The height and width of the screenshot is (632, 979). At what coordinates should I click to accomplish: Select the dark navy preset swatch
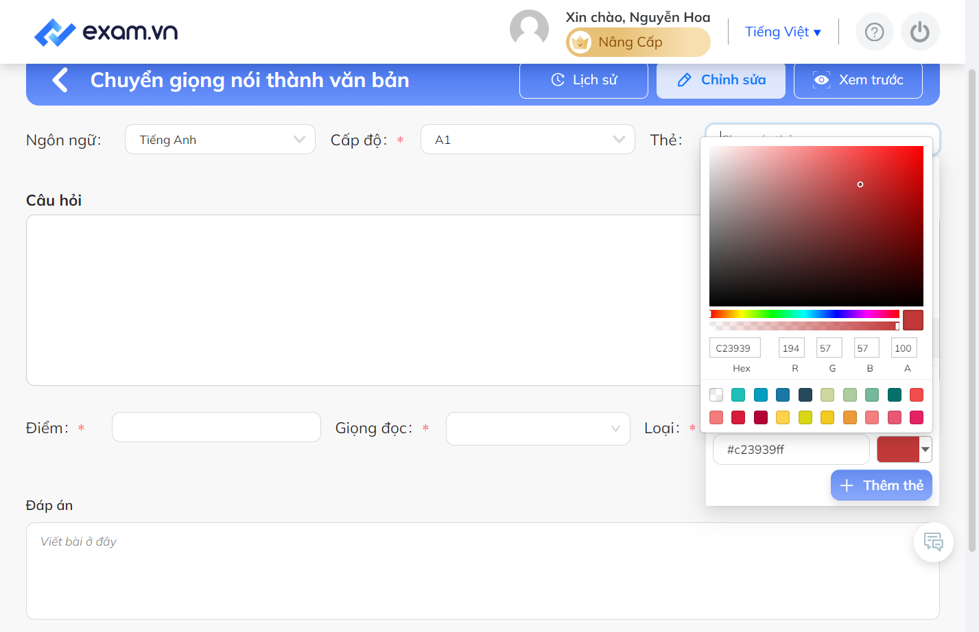805,395
